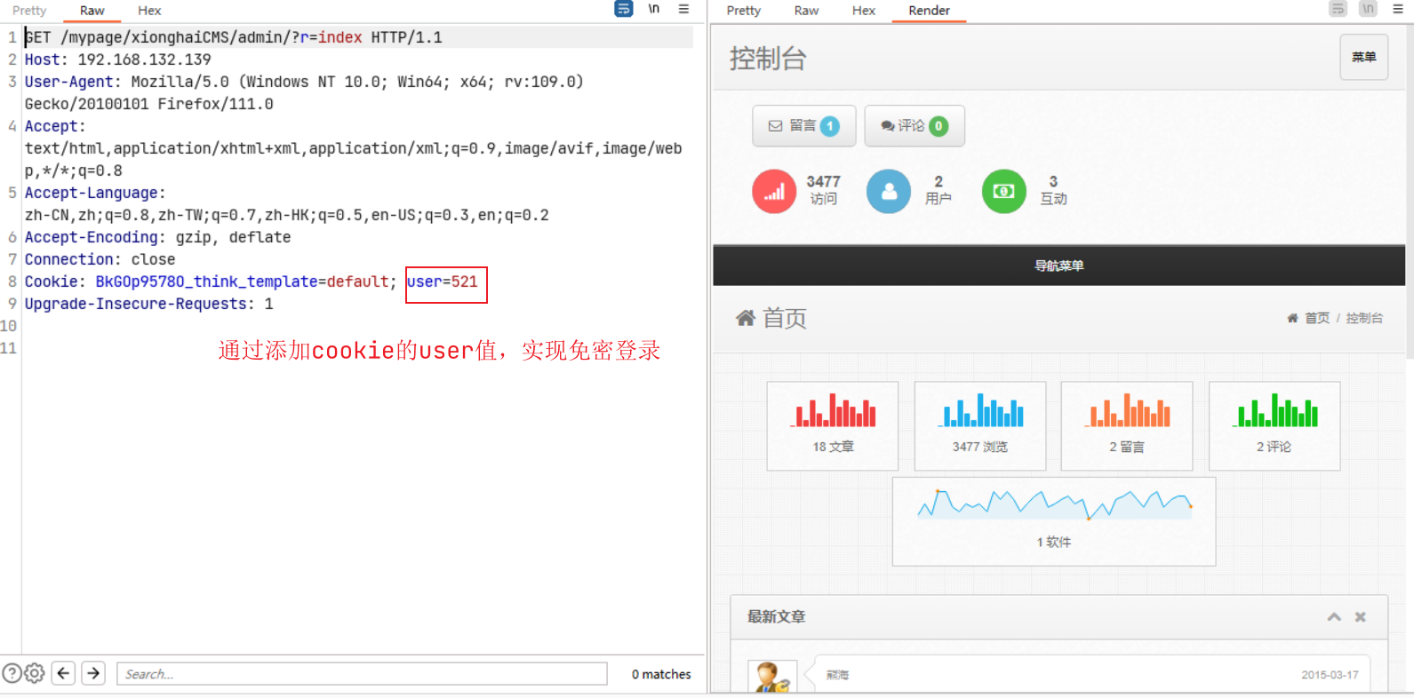Collapse the 最新文章 panel with chevron
Viewport: 1414px width, 698px height.
(1334, 616)
